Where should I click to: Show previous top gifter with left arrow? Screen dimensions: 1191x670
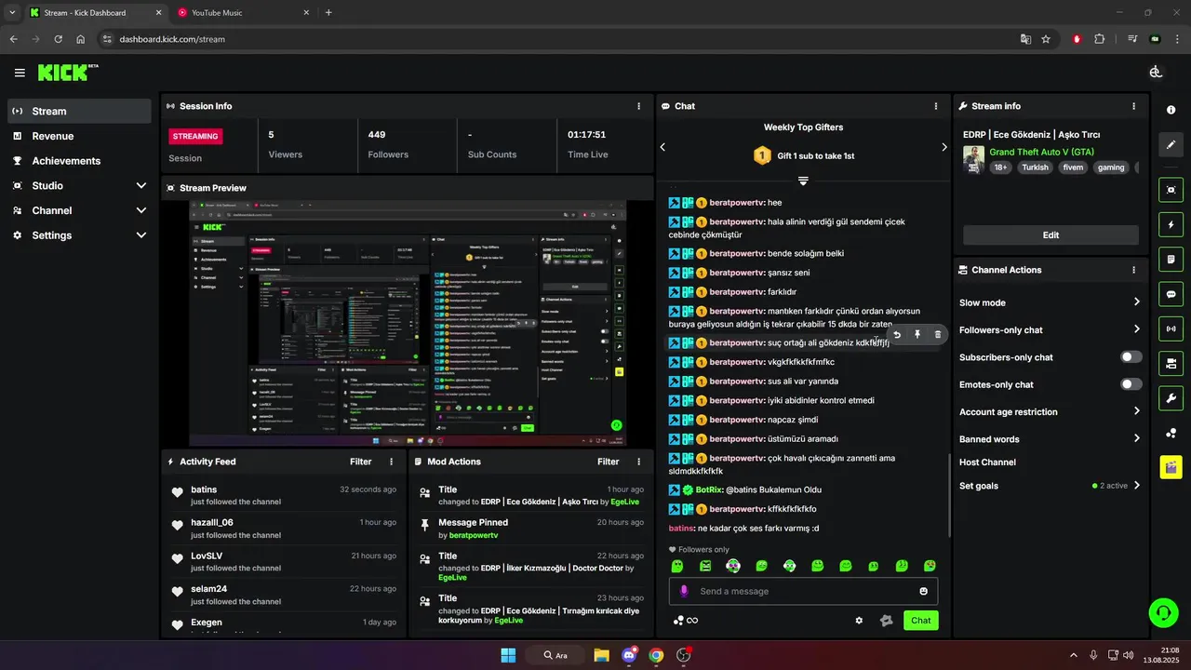click(662, 147)
